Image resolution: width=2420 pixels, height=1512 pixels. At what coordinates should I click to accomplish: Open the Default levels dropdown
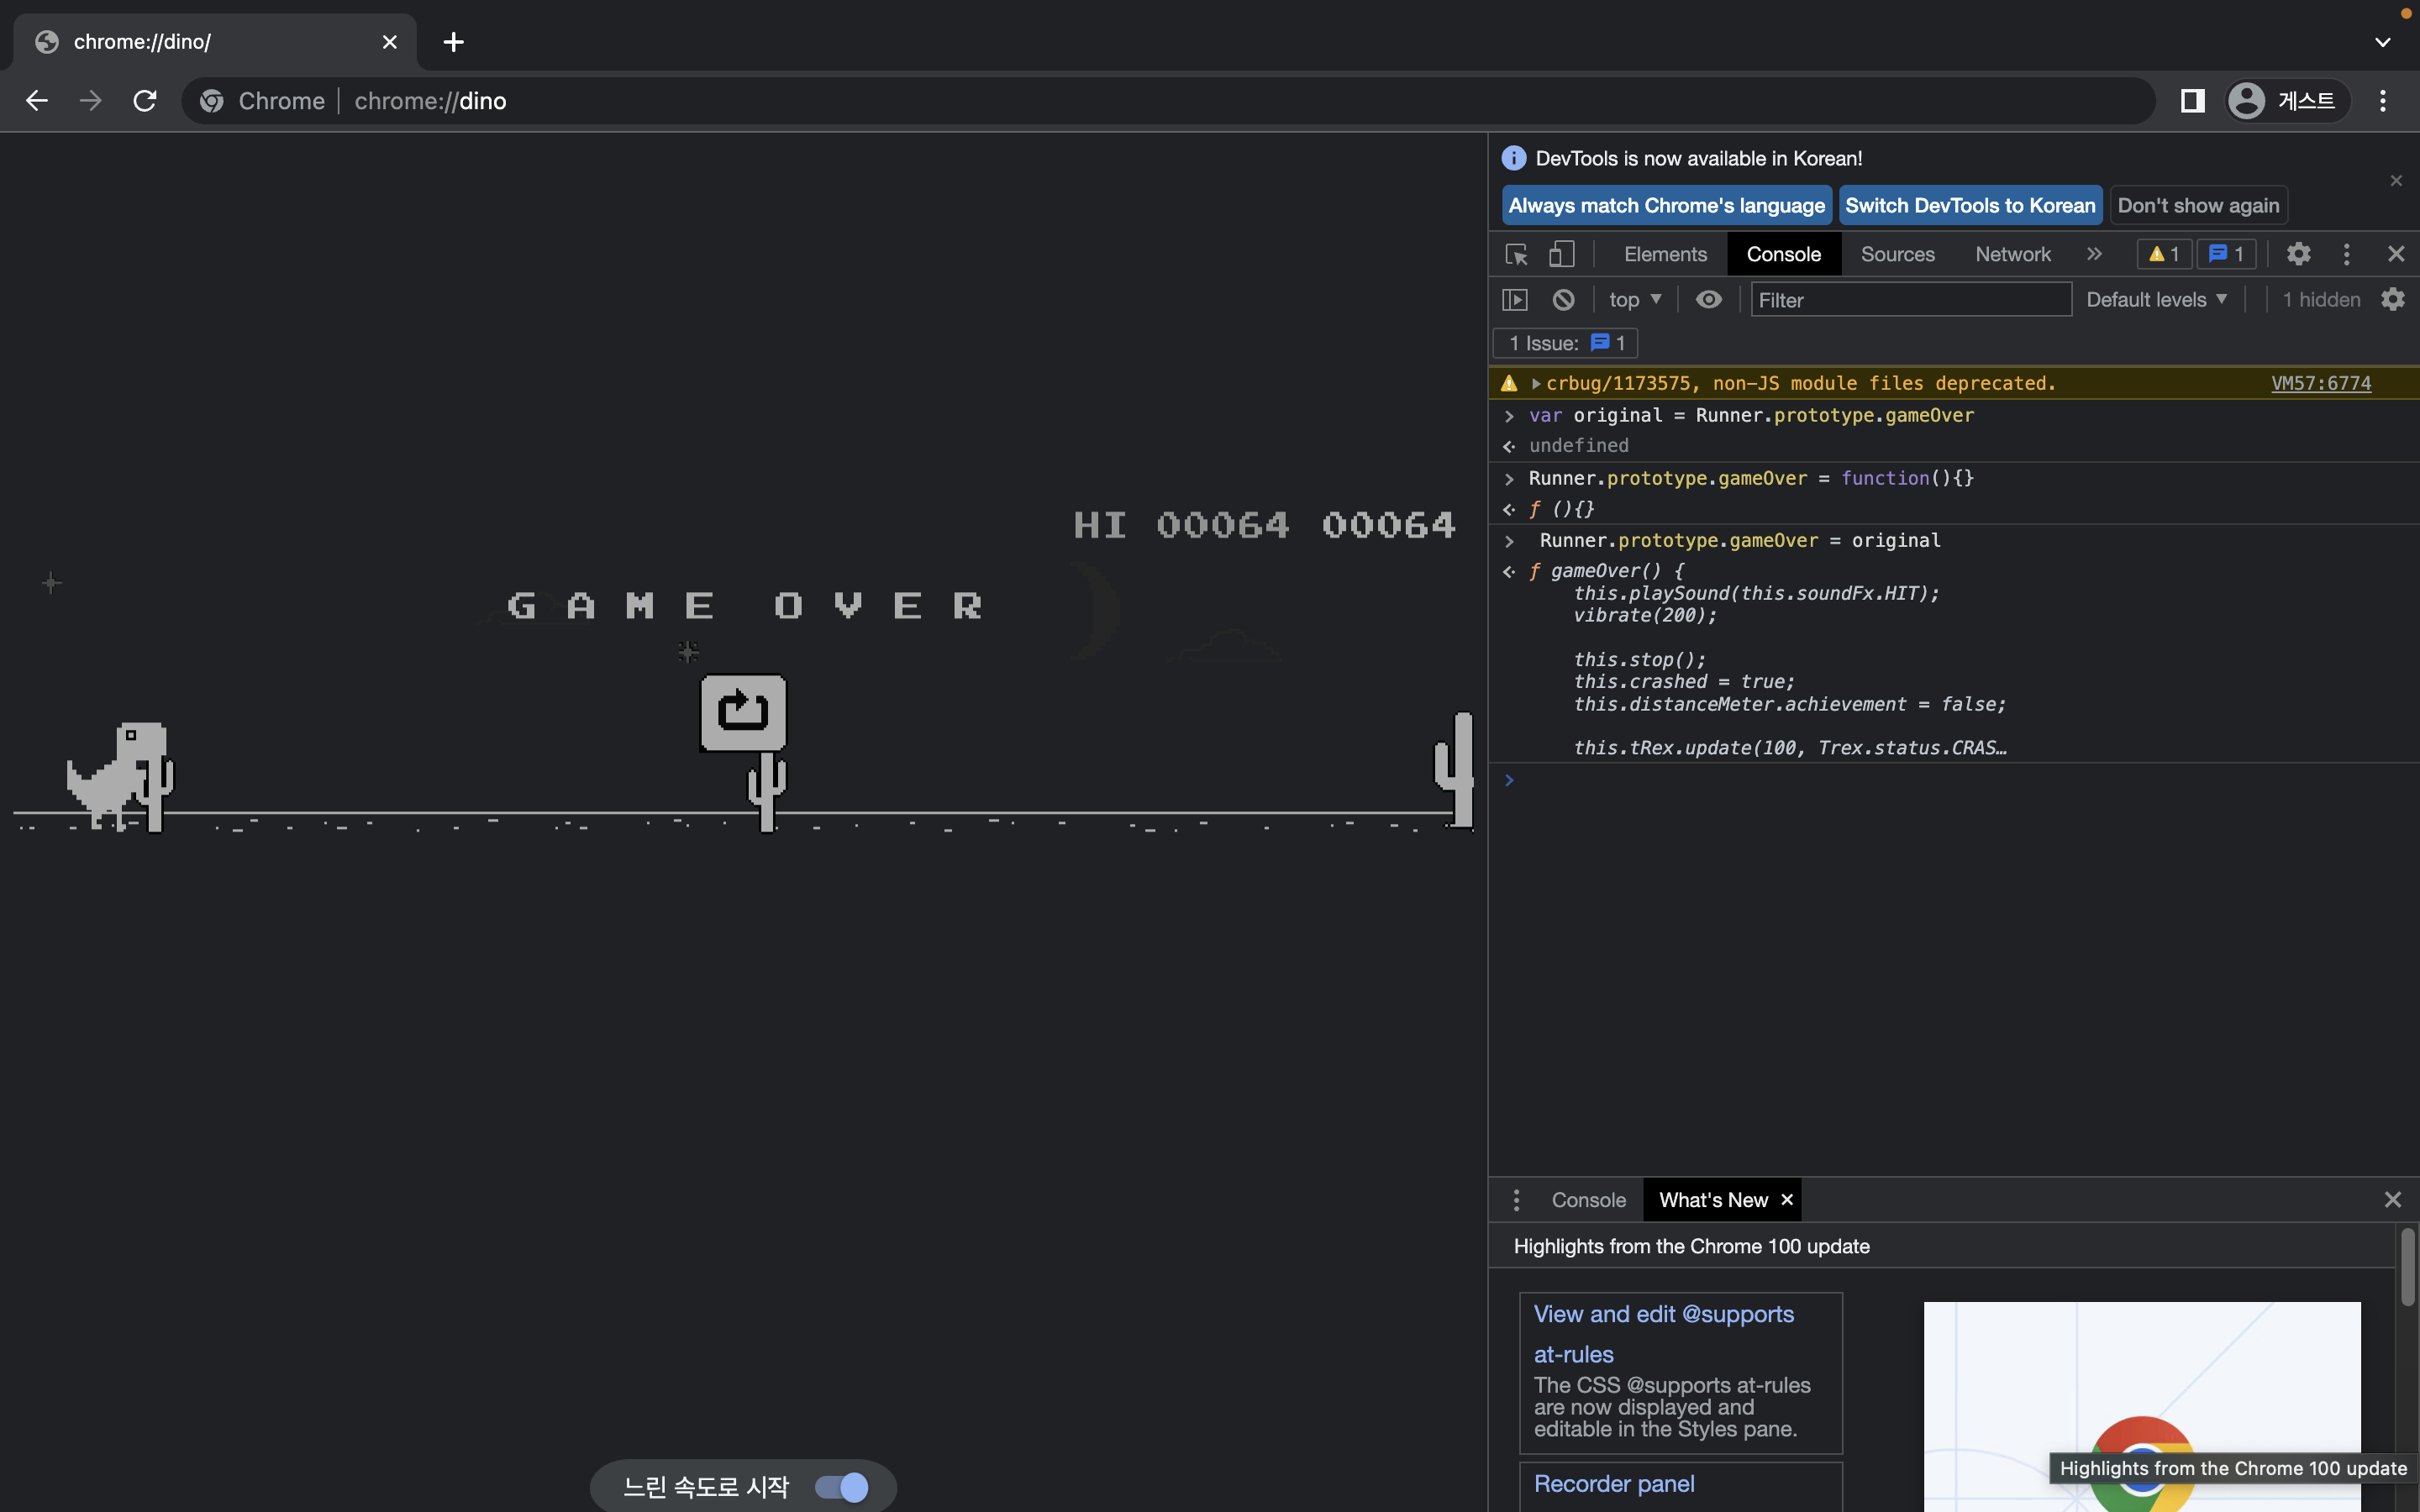point(2156,300)
